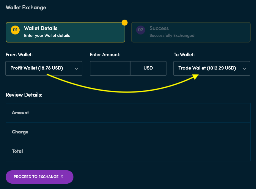
Task: Click the PROCEED TO EXCHANGE button
Action: [x=39, y=177]
